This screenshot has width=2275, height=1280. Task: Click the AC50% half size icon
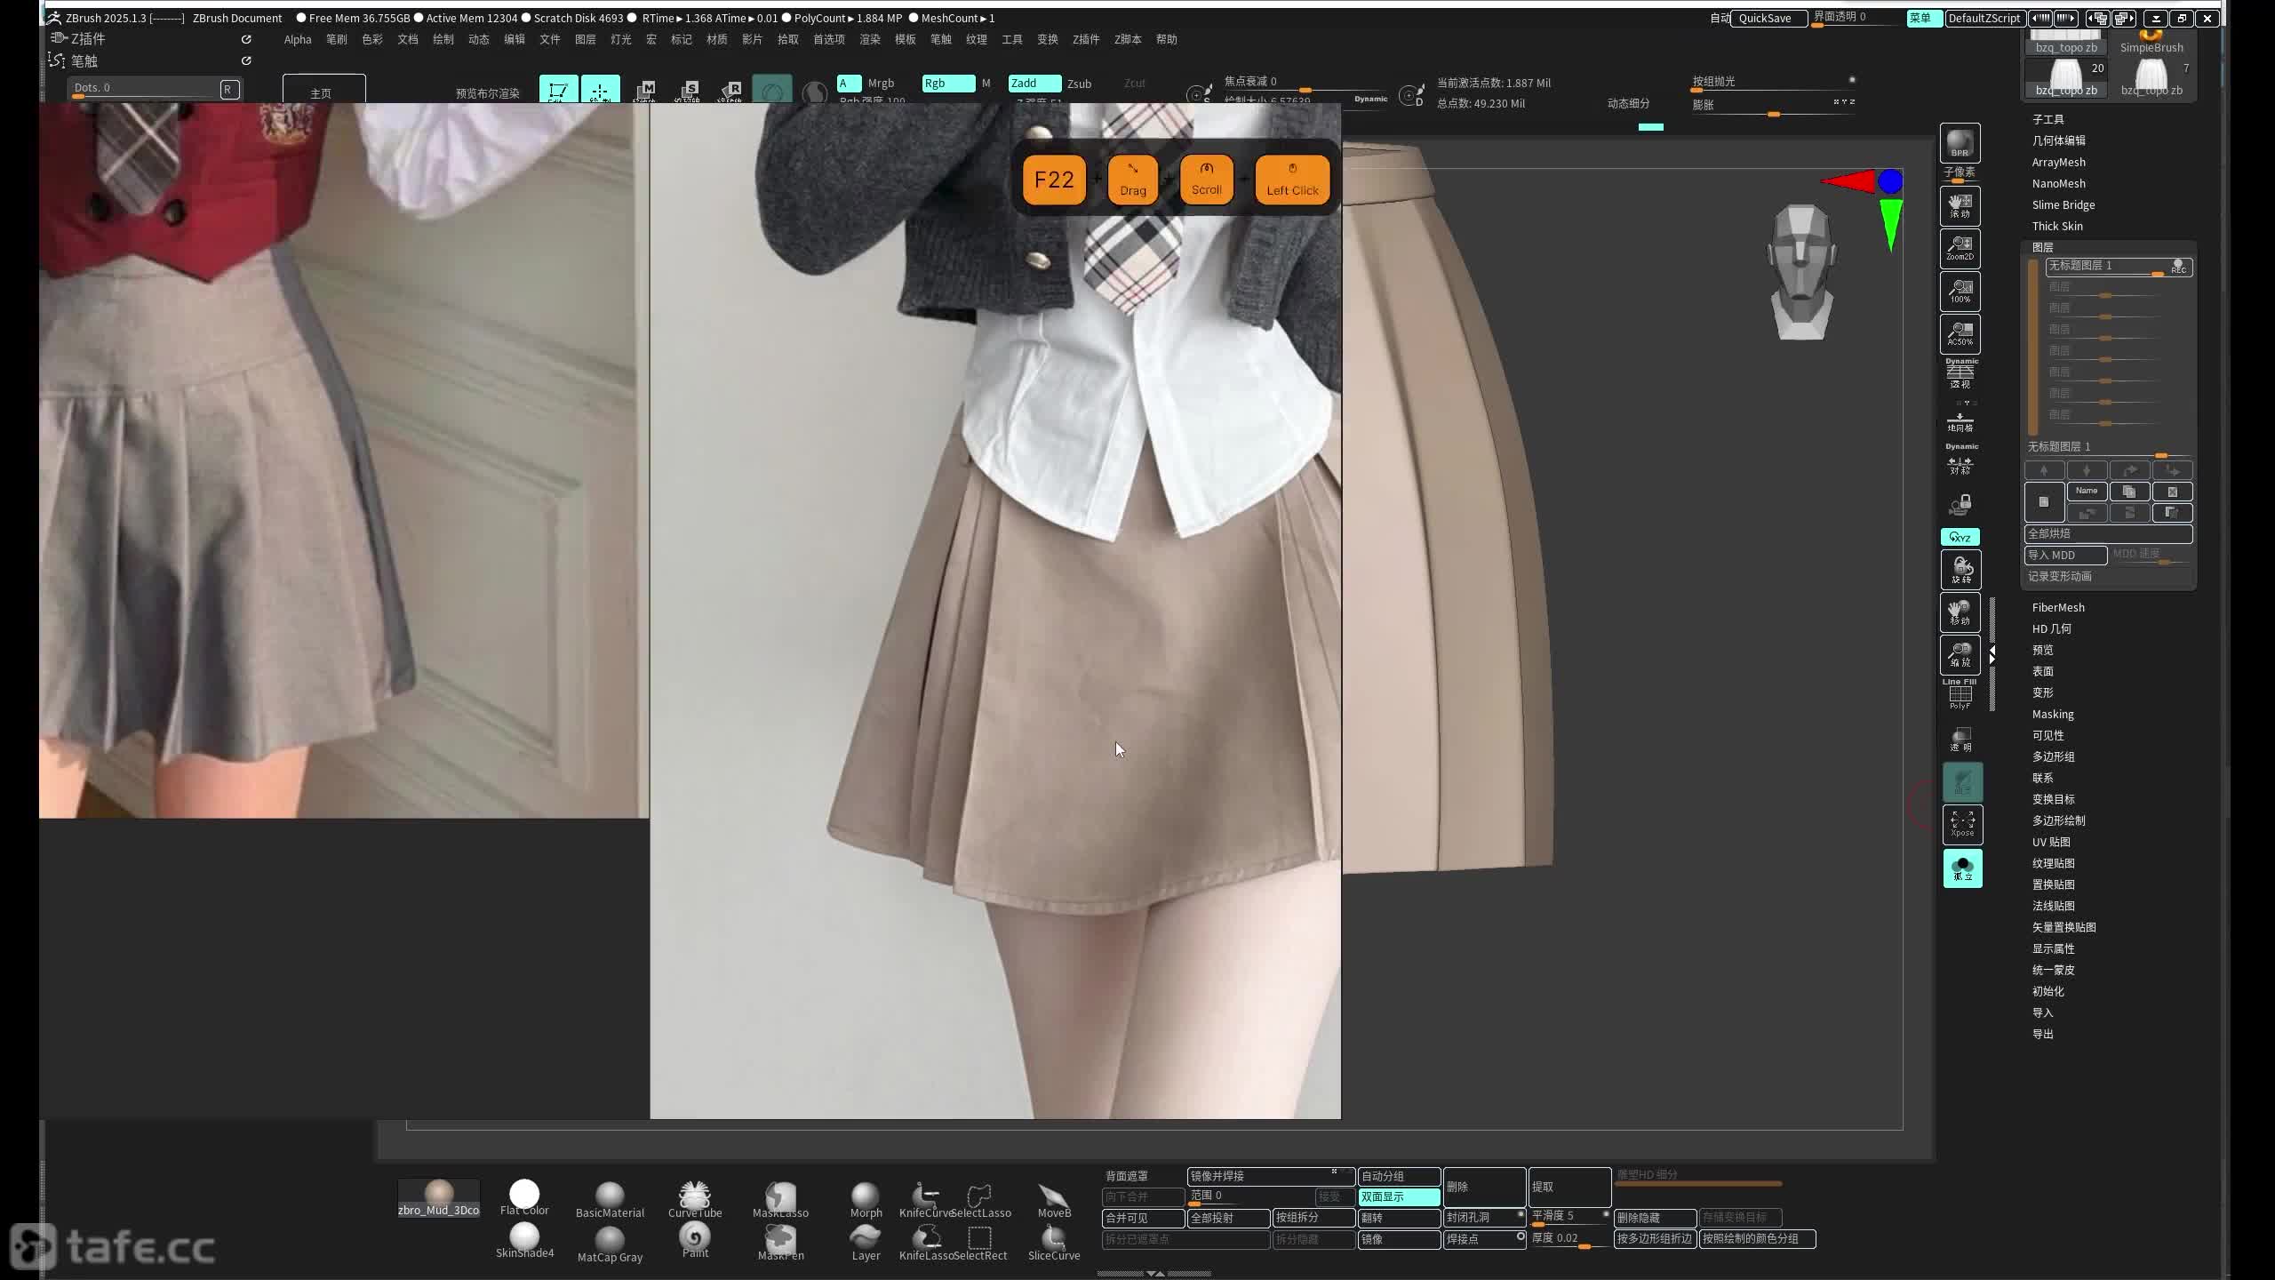coord(1960,334)
